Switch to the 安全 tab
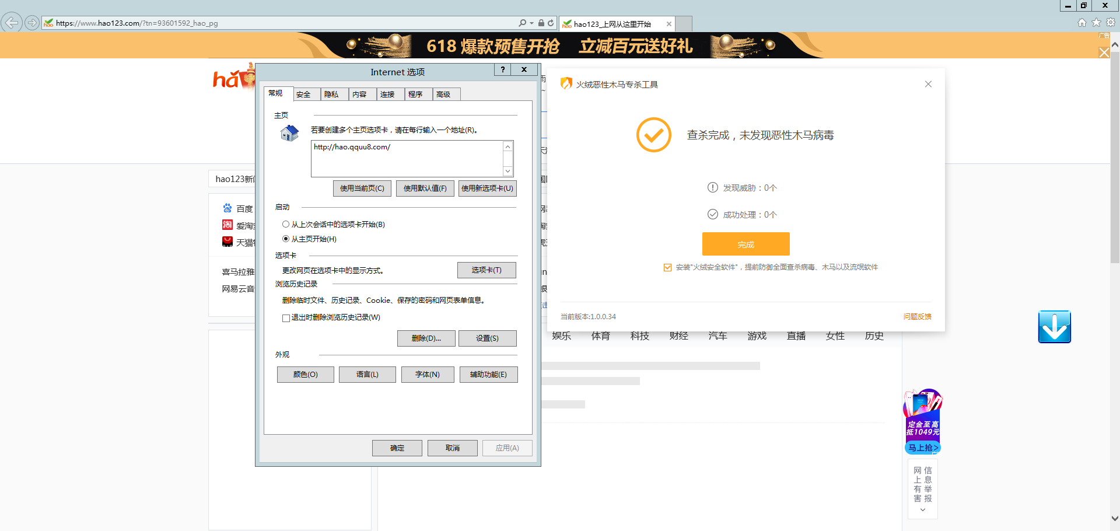The width and height of the screenshot is (1120, 531). point(303,95)
